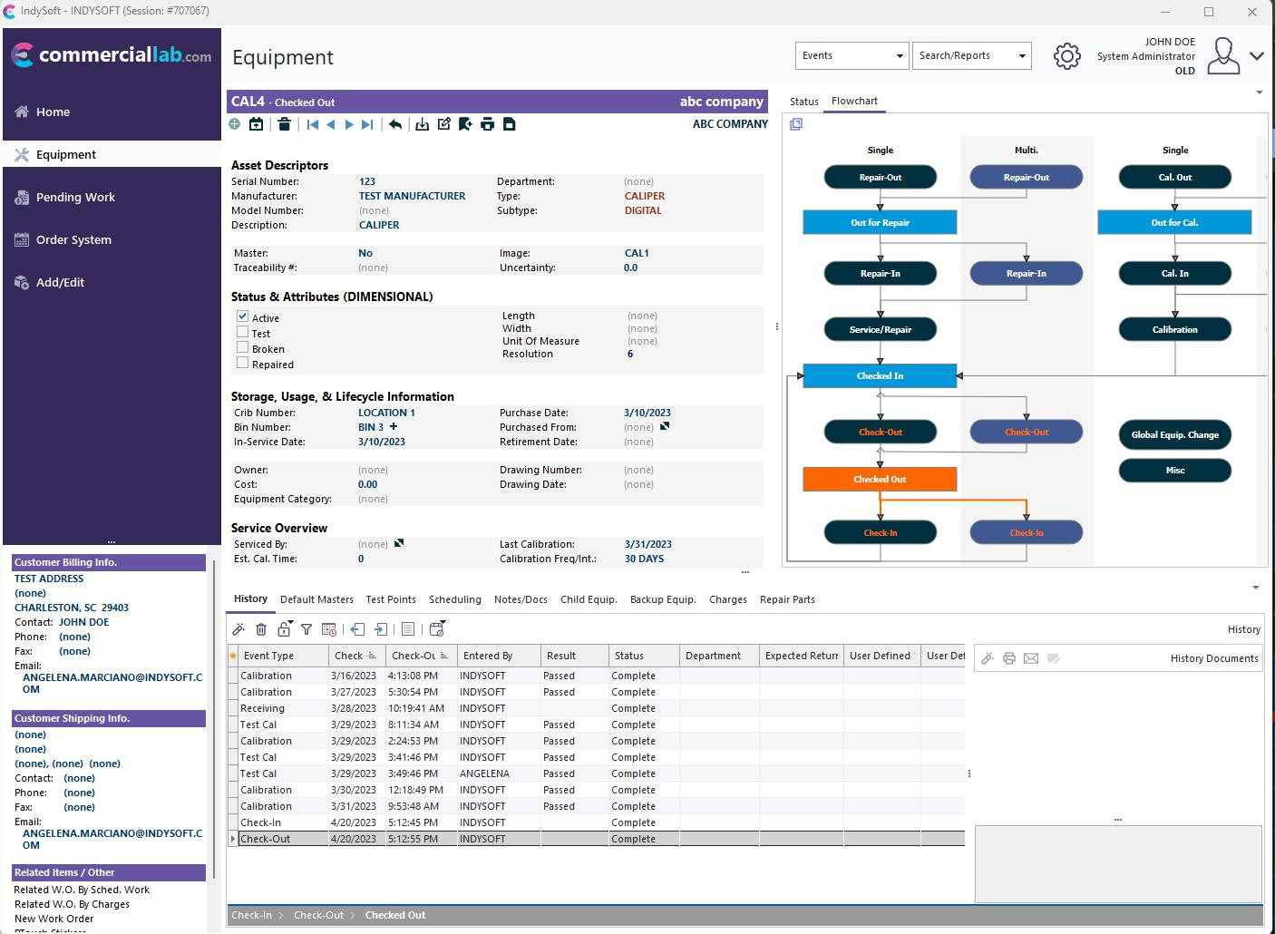Uncheck the Active status checkbox

(243, 316)
